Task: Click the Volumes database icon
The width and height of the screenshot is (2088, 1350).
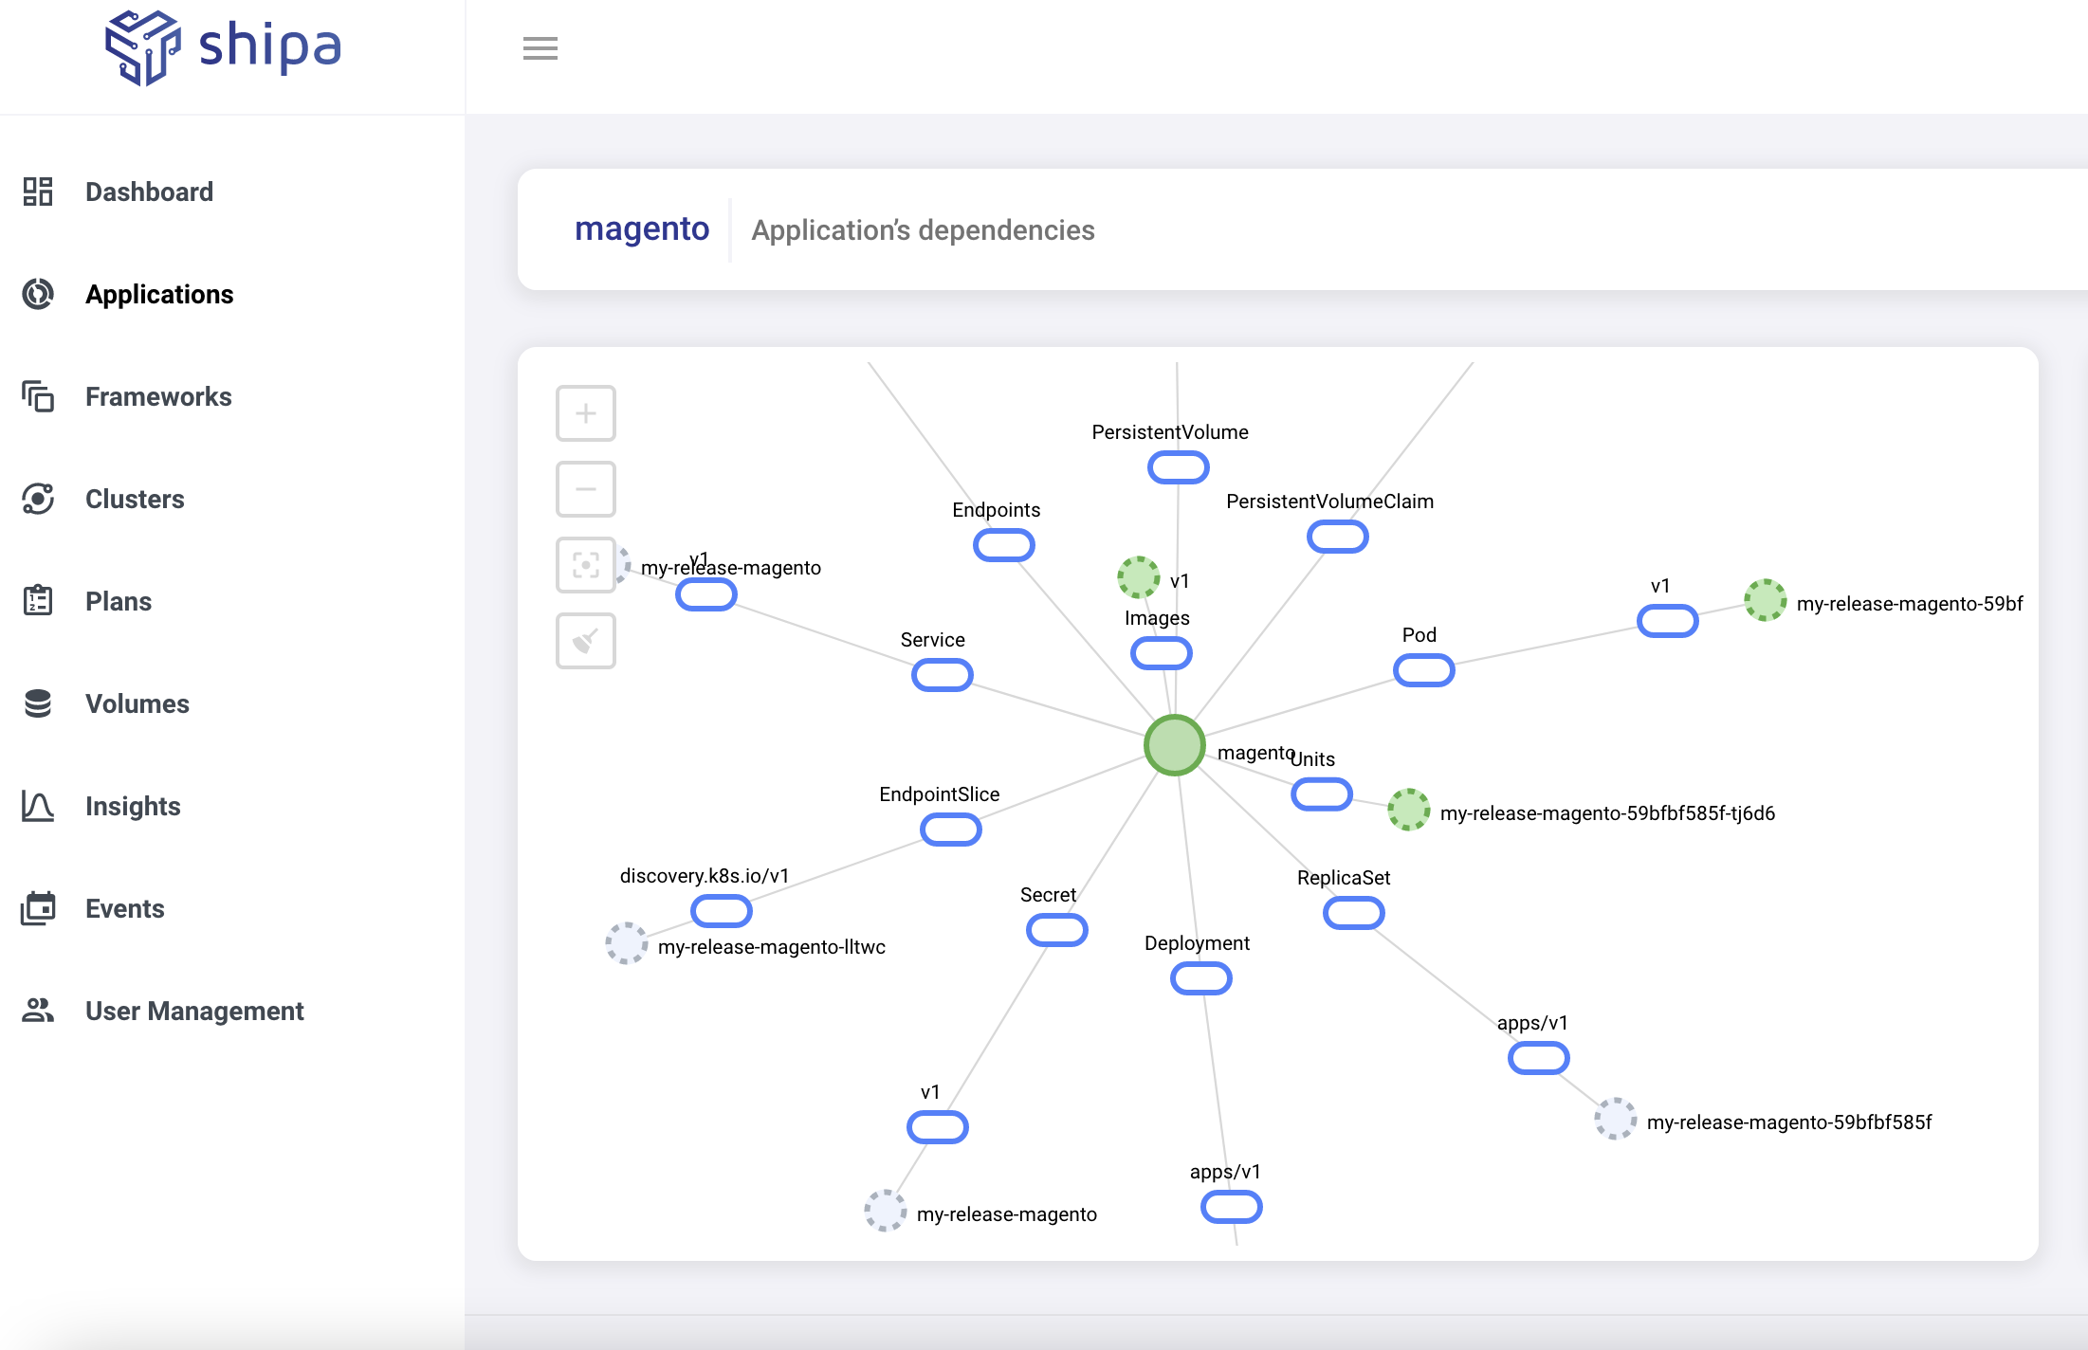Action: 38,703
